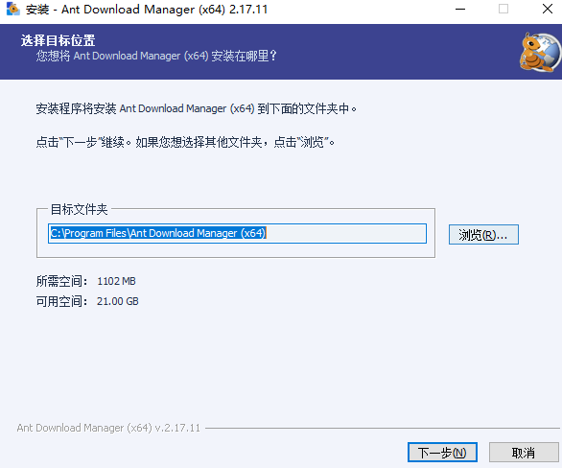Click the instruction line mentioning "下一步" and "浏览"
Image resolution: width=562 pixels, height=468 pixels.
pyautogui.click(x=185, y=142)
